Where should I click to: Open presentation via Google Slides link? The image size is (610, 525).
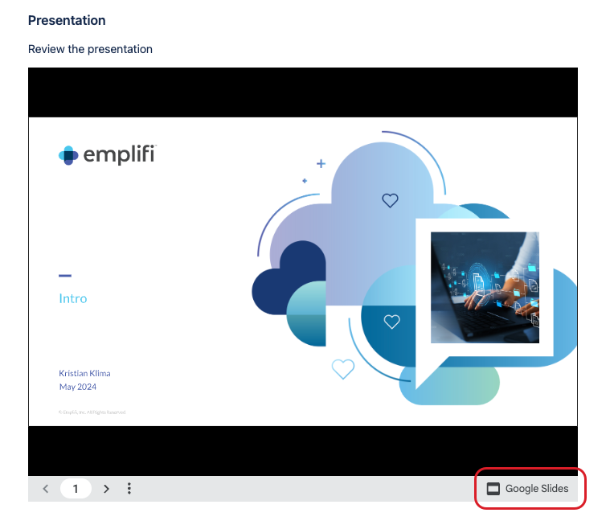tap(527, 488)
